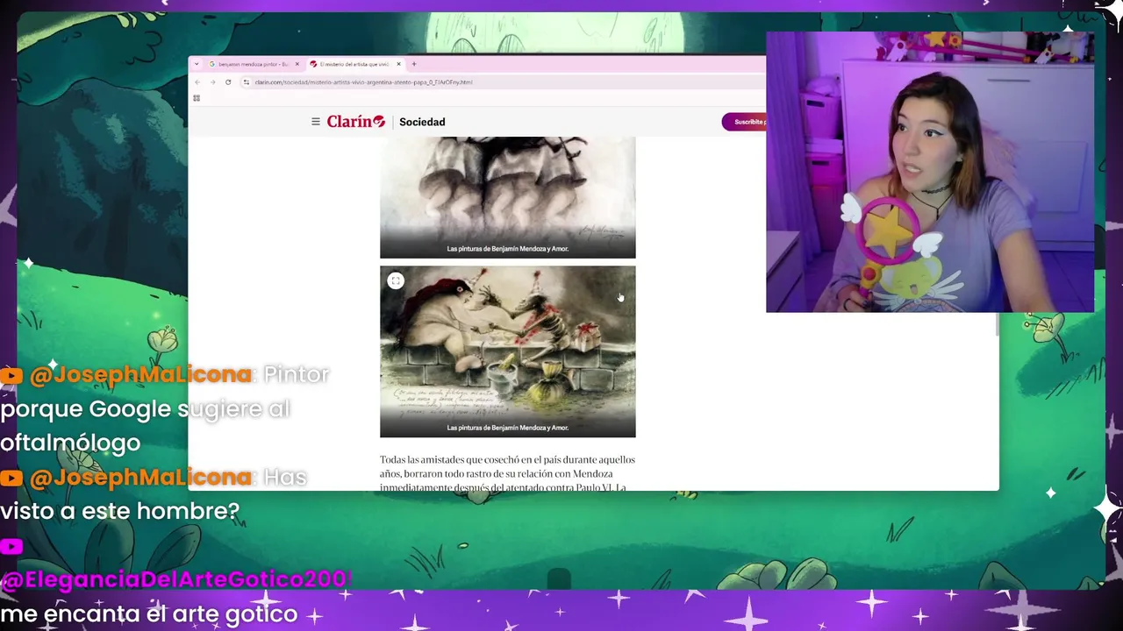Open a new browser tab
The image size is (1123, 631).
tap(414, 64)
